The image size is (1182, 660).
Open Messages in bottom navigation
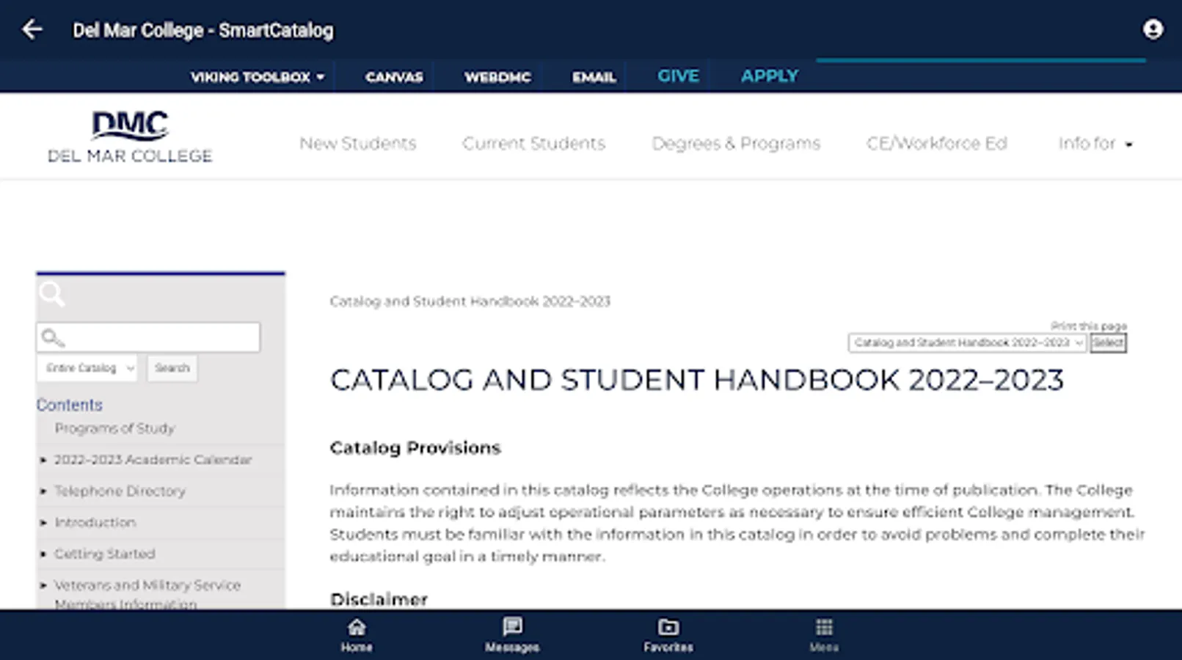coord(512,635)
